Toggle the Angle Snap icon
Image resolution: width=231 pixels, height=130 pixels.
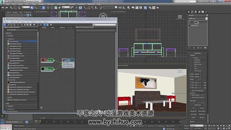[x=89, y=8]
